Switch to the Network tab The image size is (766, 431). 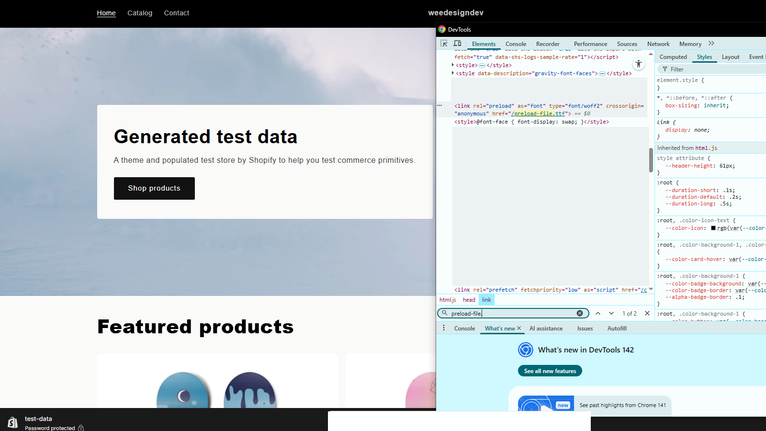[x=658, y=44]
